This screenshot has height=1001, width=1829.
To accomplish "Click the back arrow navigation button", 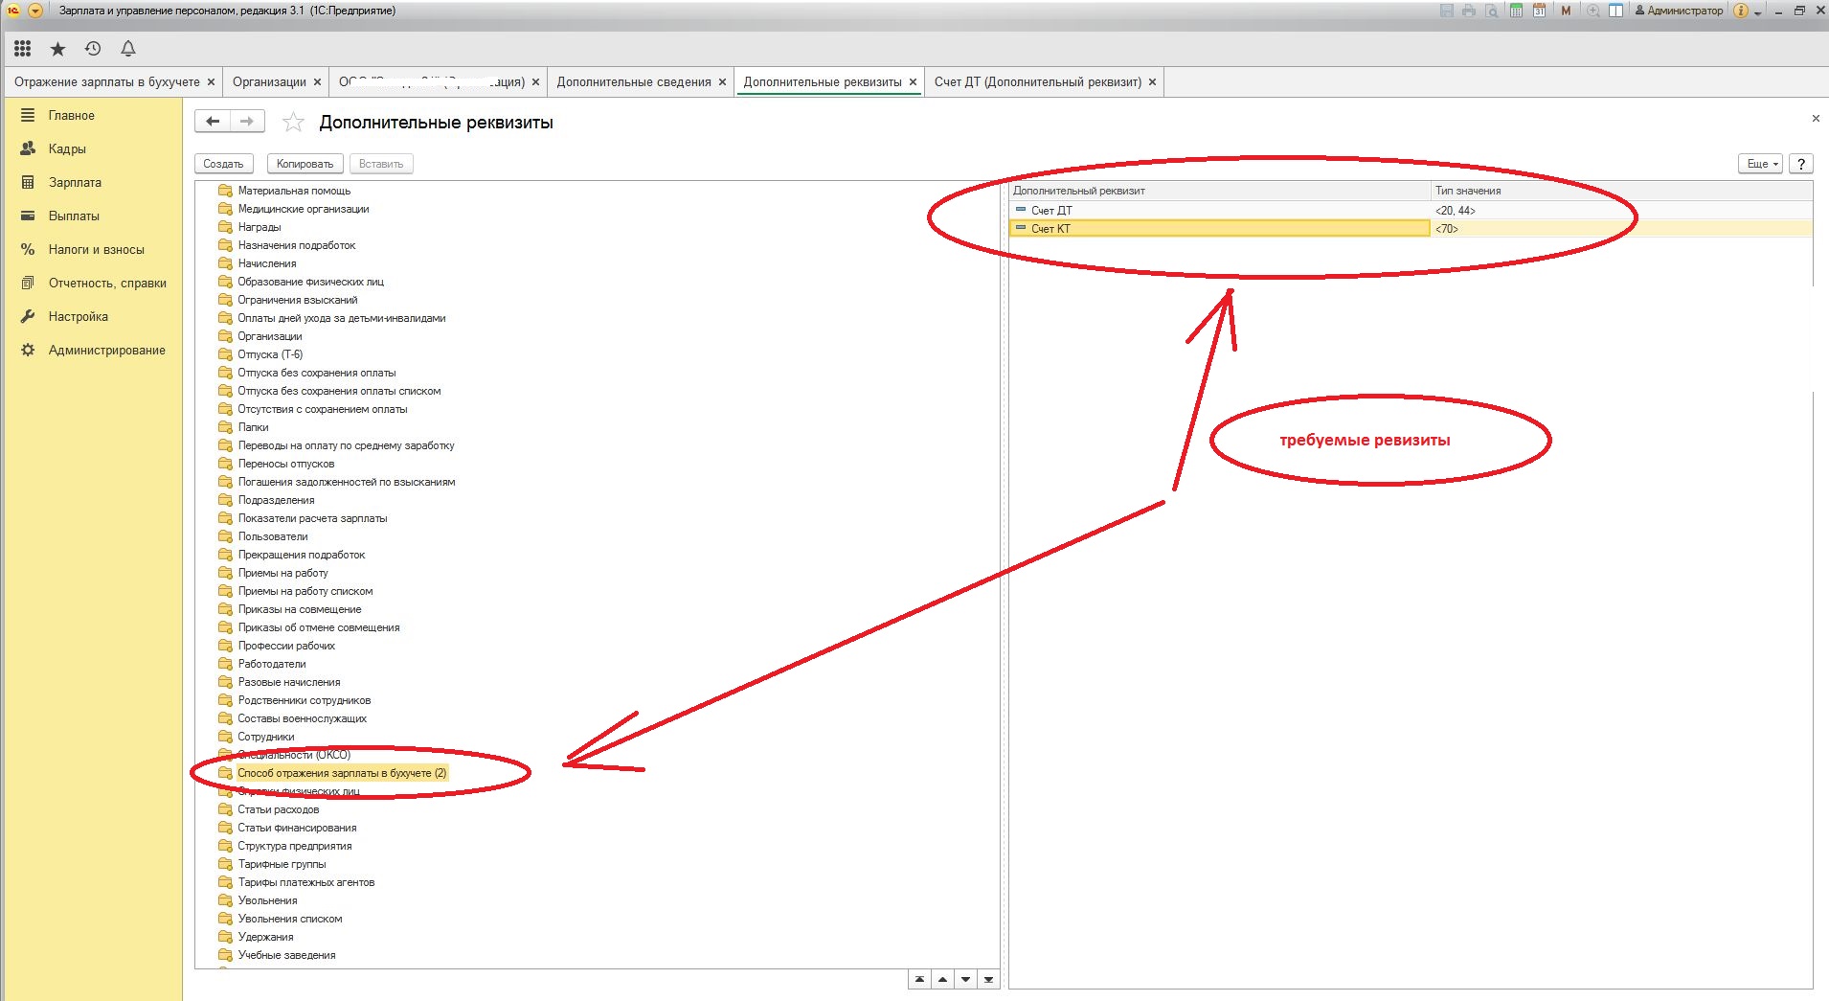I will point(213,122).
